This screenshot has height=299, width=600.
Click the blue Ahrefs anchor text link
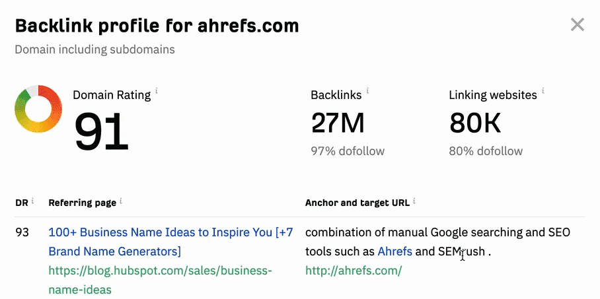[x=394, y=251]
